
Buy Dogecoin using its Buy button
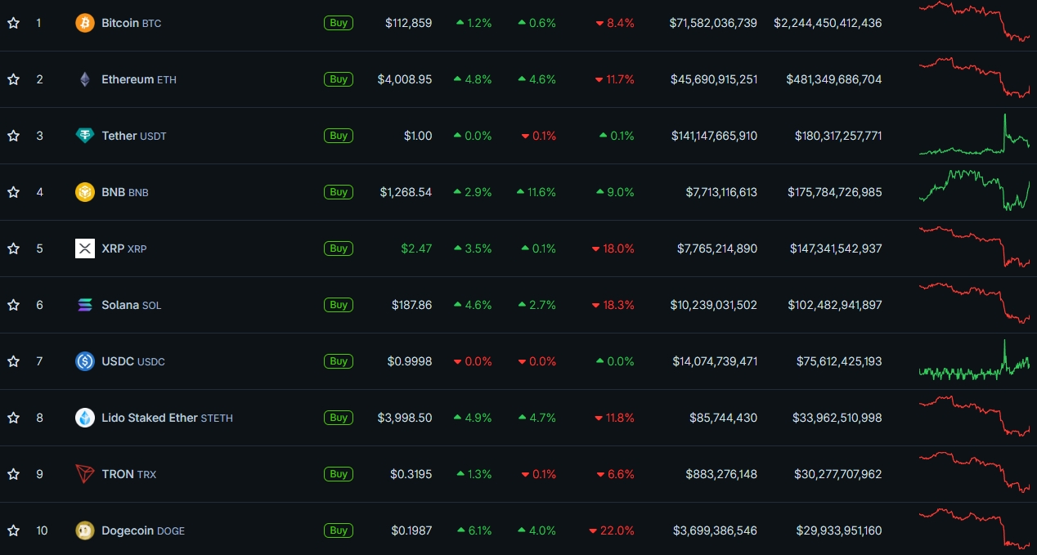click(339, 530)
